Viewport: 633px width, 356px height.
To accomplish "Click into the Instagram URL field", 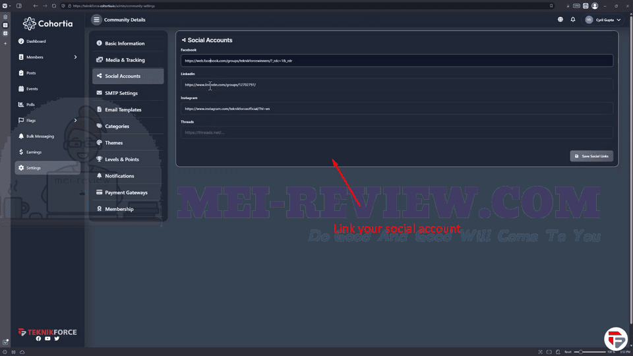I will coord(397,109).
